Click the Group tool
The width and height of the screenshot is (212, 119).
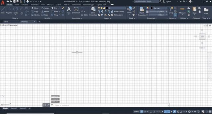click(x=171, y=10)
